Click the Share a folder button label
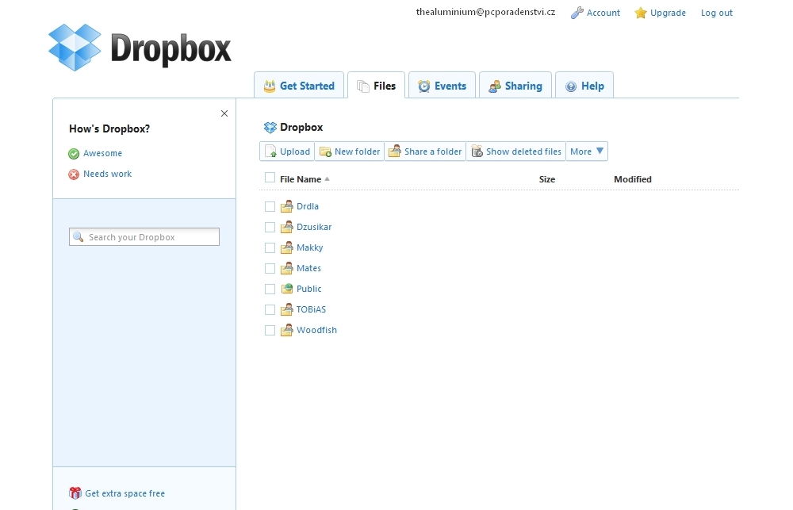 click(x=433, y=151)
